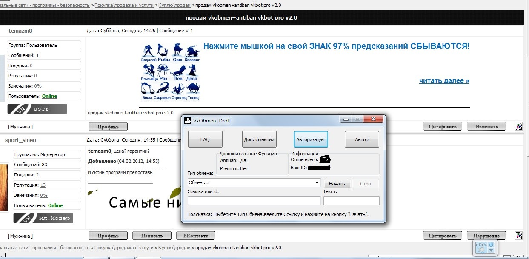The image size is (529, 259).
Task: Open Доп. функции in VkObmen
Action: tap(259, 139)
